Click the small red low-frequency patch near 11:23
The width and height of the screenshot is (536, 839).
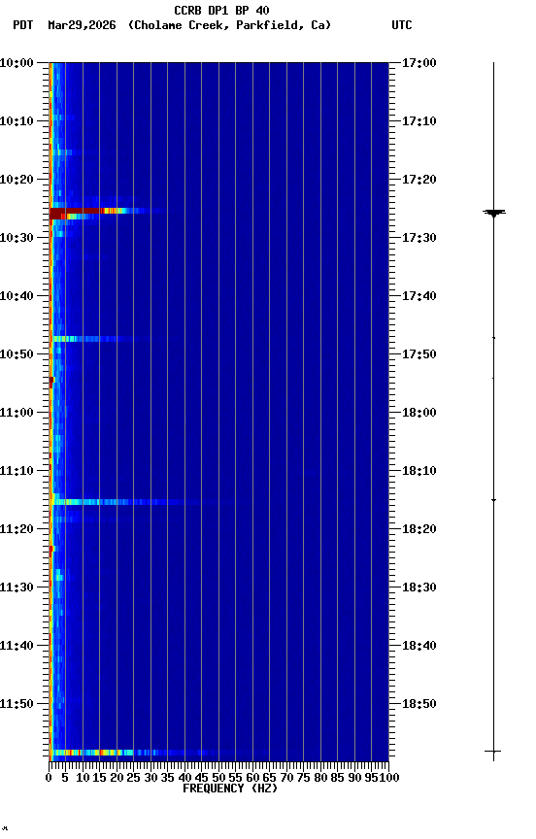pyautogui.click(x=51, y=550)
